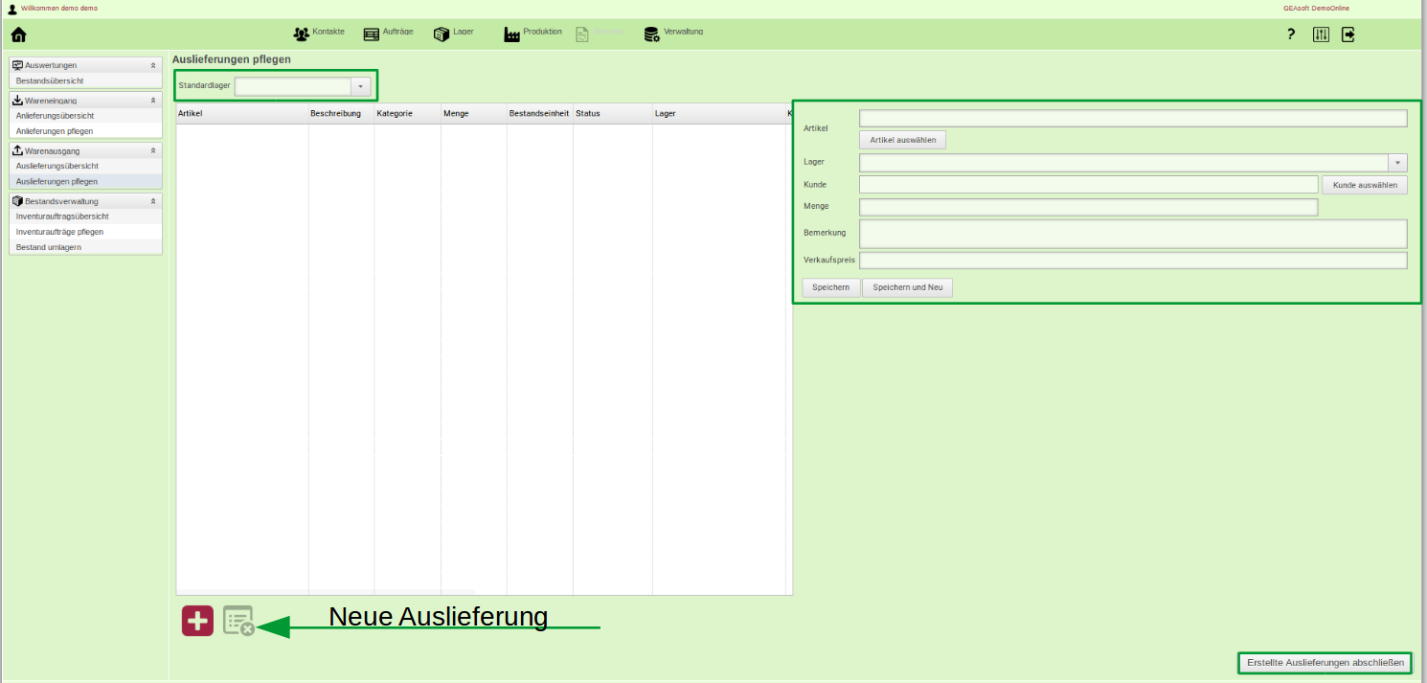Open the Lager dropdown in the form
This screenshot has height=683, width=1427.
pyautogui.click(x=1398, y=162)
